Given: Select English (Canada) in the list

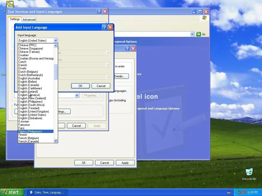Looking at the screenshot, I should pyautogui.click(x=36, y=85).
